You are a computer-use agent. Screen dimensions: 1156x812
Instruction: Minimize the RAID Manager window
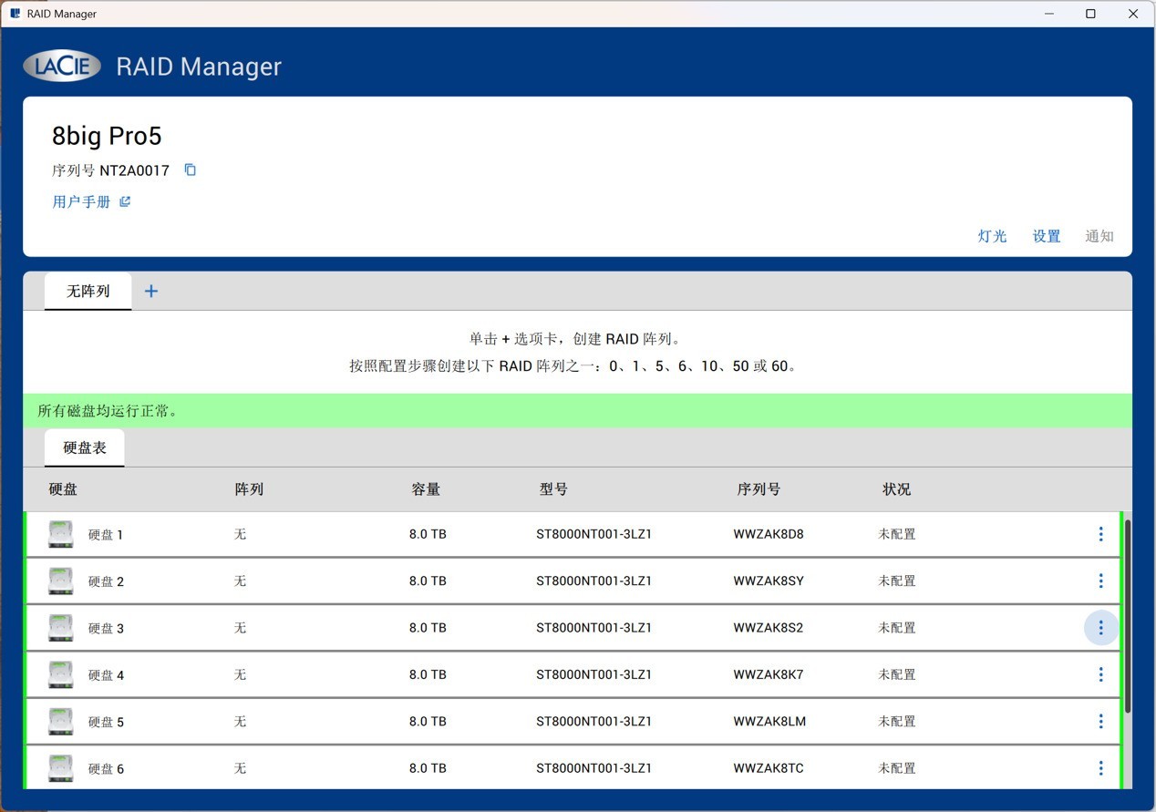click(1048, 14)
